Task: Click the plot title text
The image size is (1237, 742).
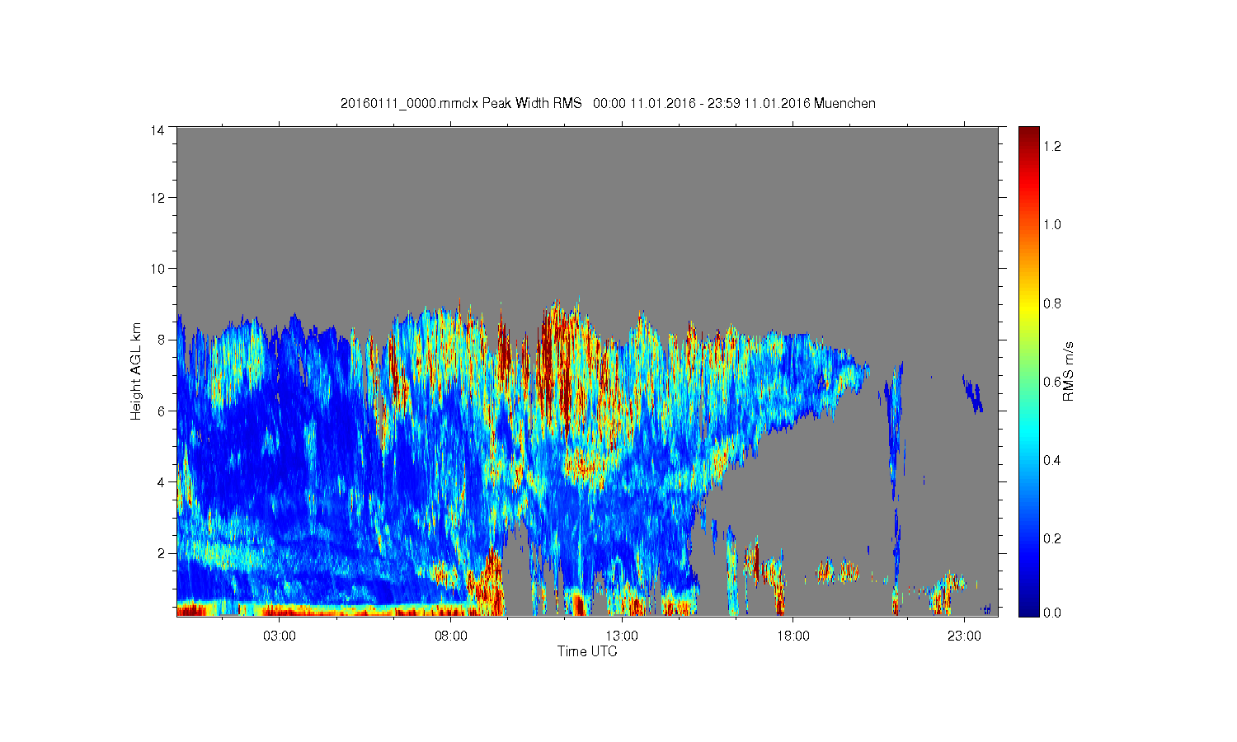Action: pyautogui.click(x=608, y=103)
